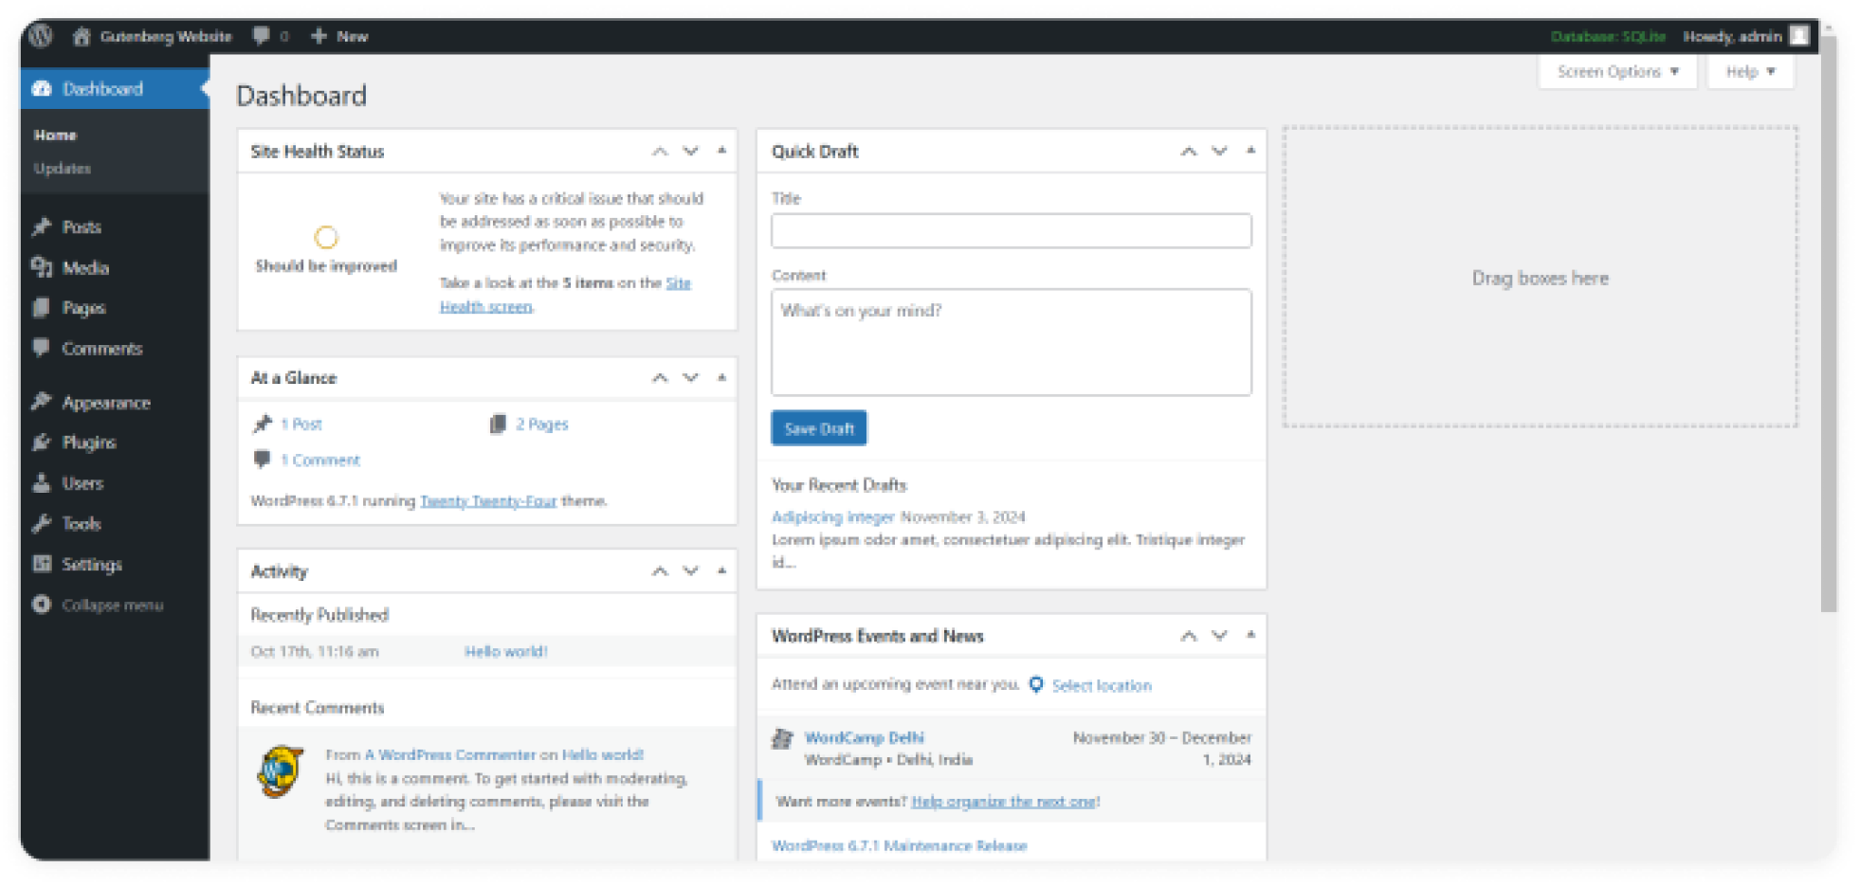Click the What's on your mind content box

(1012, 342)
